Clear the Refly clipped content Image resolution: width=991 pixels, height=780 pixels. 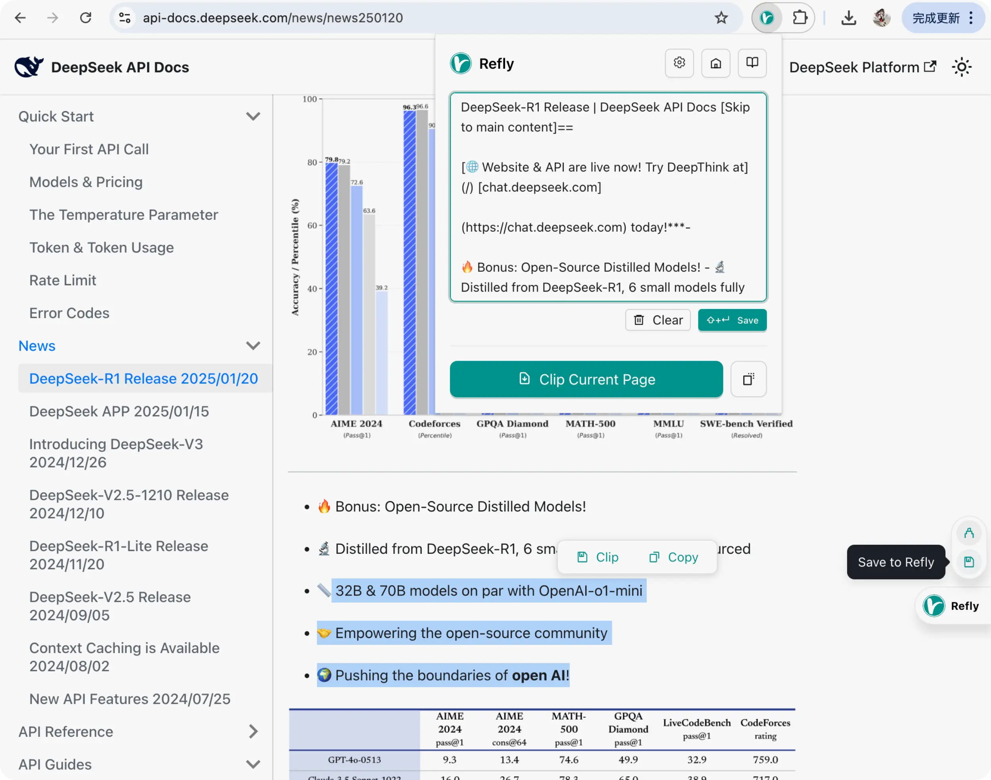click(657, 320)
